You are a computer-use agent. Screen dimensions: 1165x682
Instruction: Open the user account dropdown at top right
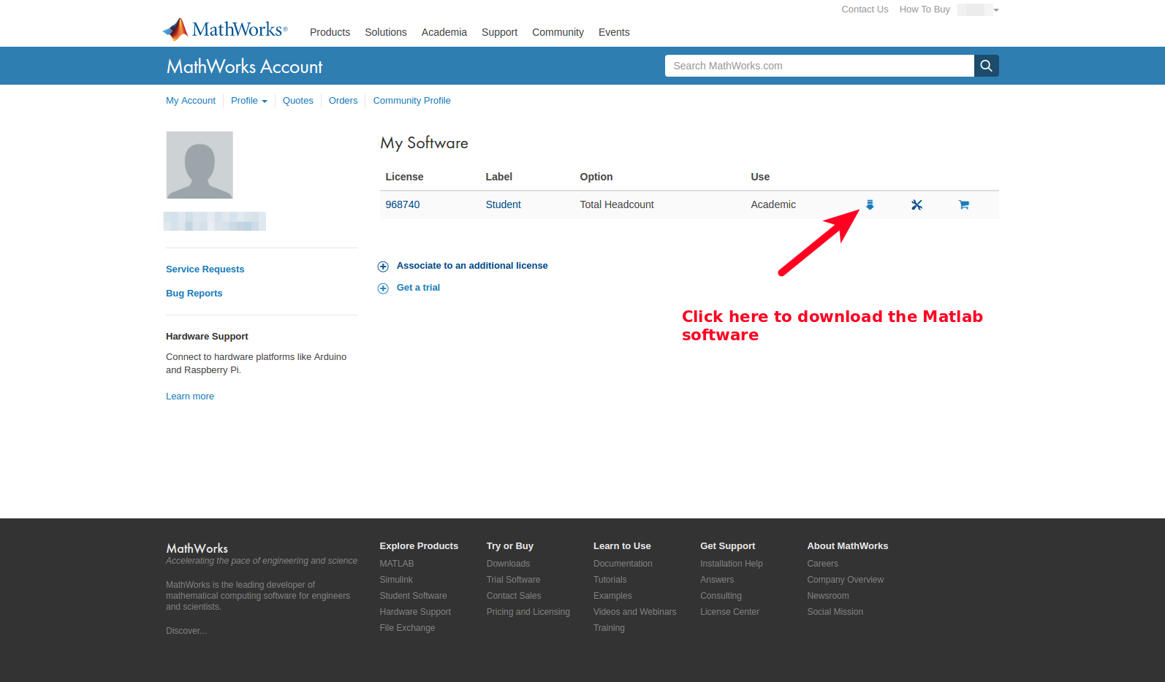tap(978, 9)
